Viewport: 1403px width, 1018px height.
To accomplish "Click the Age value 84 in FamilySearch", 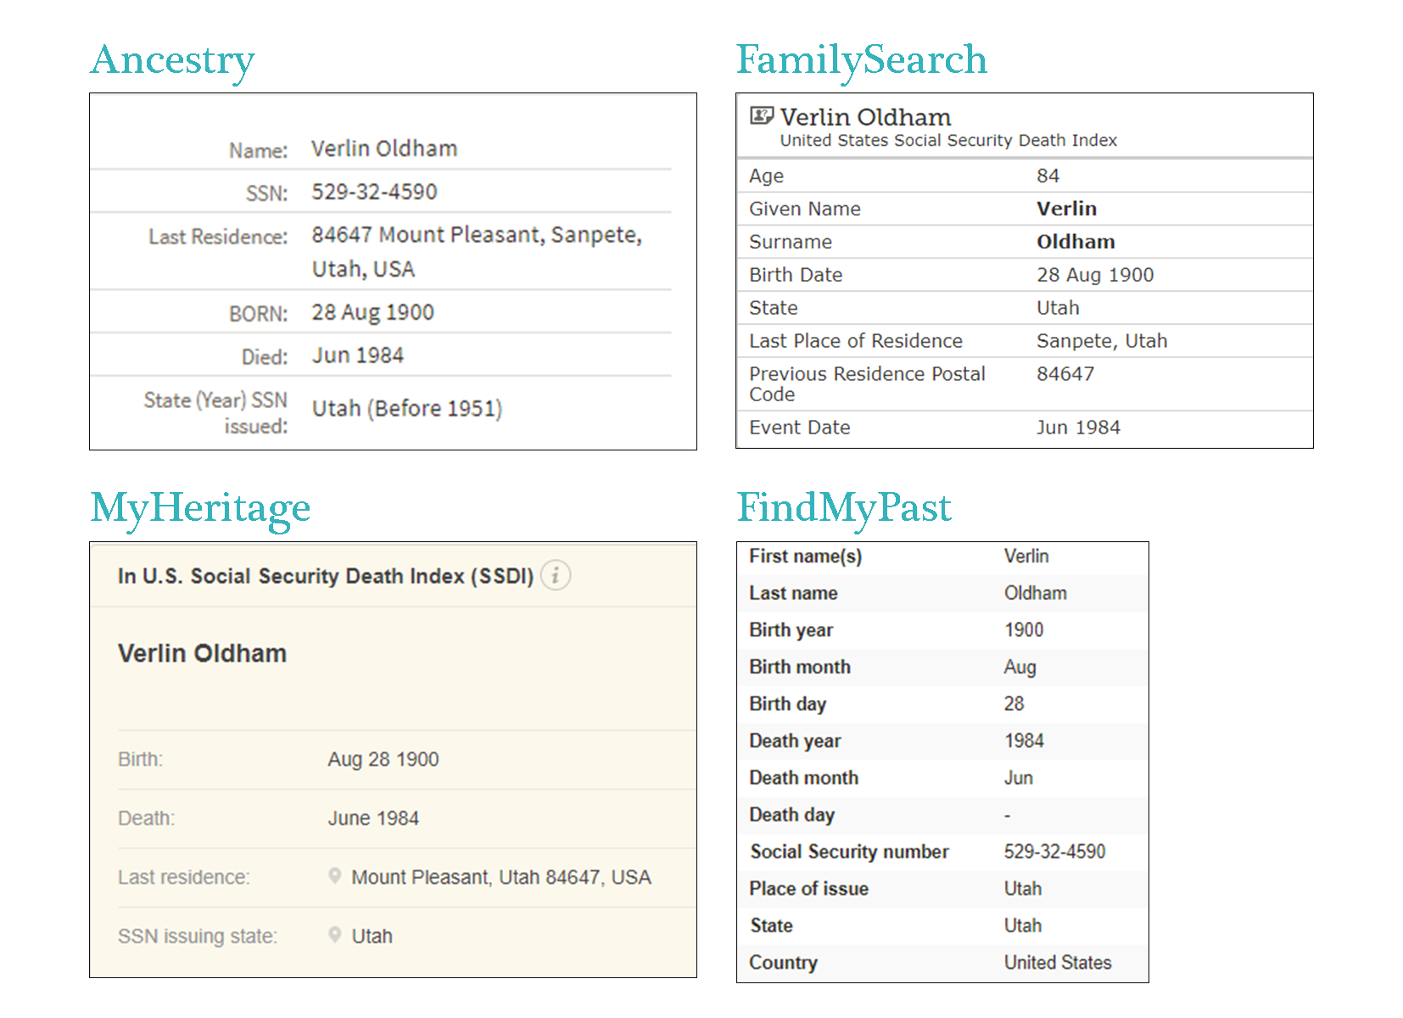I will click(x=1048, y=176).
